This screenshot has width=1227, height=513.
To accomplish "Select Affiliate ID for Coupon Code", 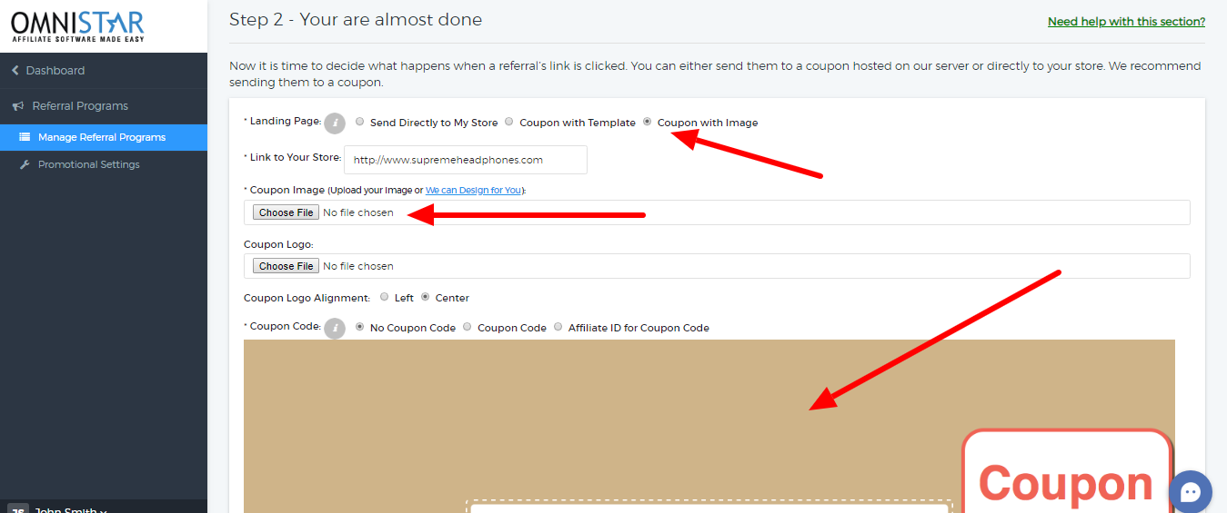I will [558, 327].
